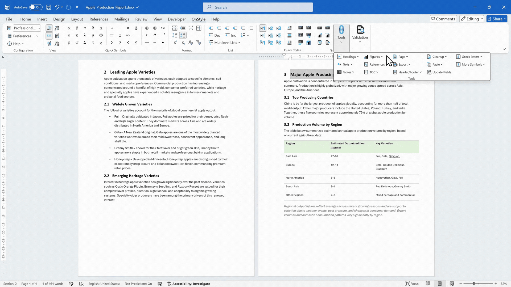Image resolution: width=511 pixels, height=287 pixels.
Task: Expand the Headings dropdown in Tools
Action: click(x=348, y=57)
